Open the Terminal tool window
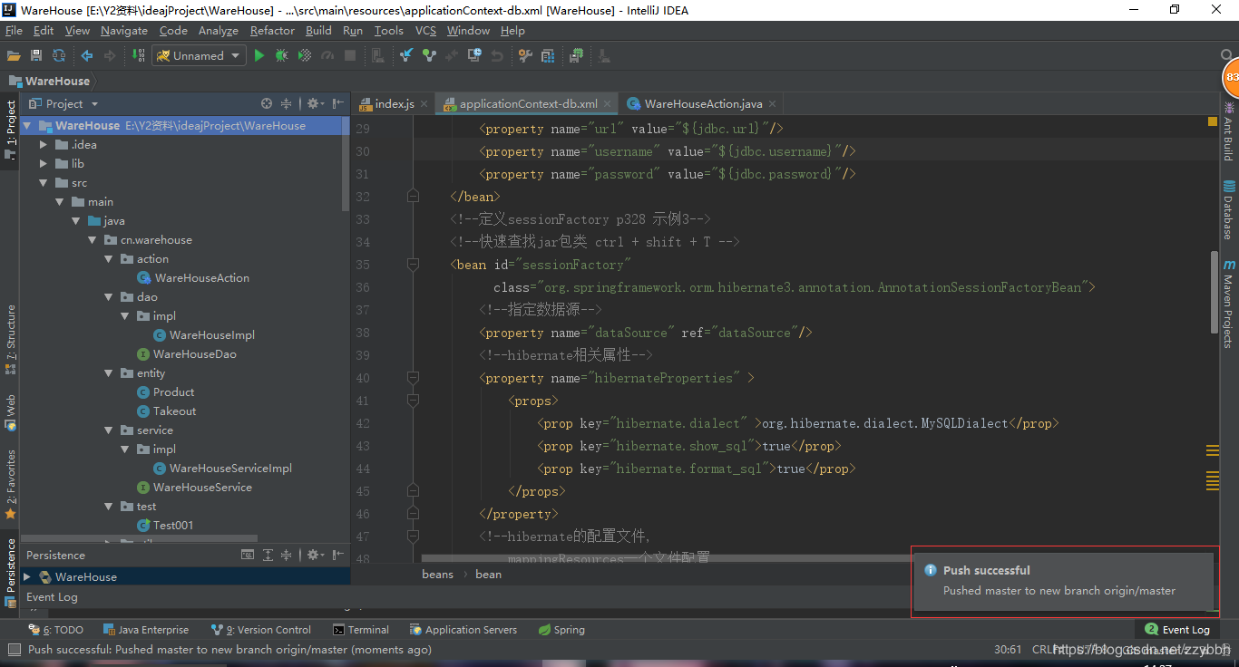The width and height of the screenshot is (1239, 667). click(361, 630)
